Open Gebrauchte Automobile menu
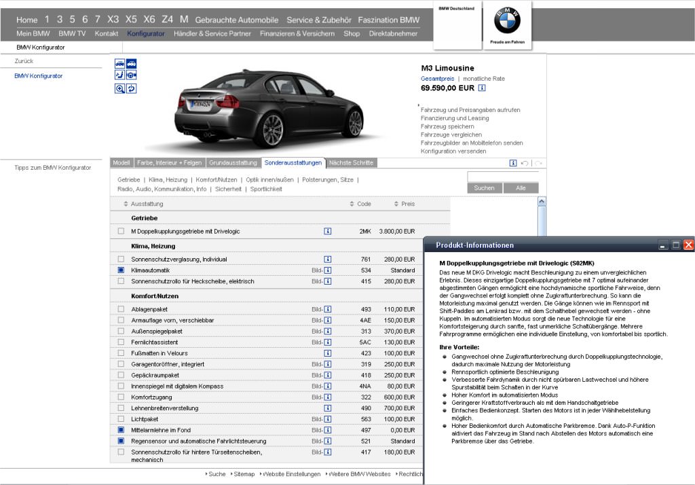The width and height of the screenshot is (695, 485). [x=237, y=20]
